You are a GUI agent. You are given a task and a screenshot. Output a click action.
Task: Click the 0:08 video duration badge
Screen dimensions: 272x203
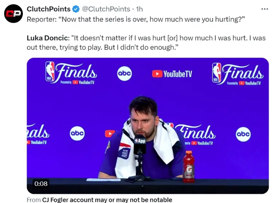point(41,184)
